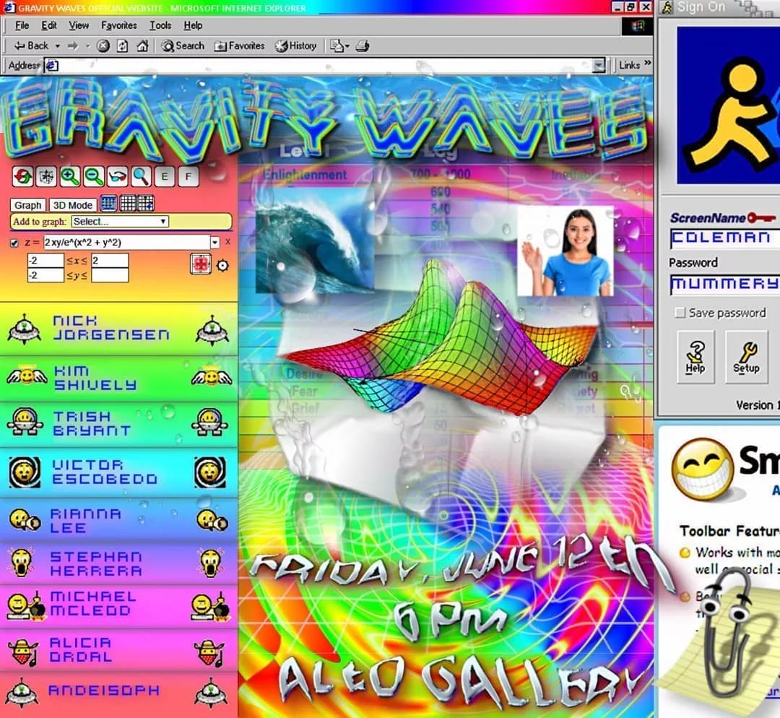Toggle the z equation checkbox
Screen dimensions: 780x718
coord(15,243)
